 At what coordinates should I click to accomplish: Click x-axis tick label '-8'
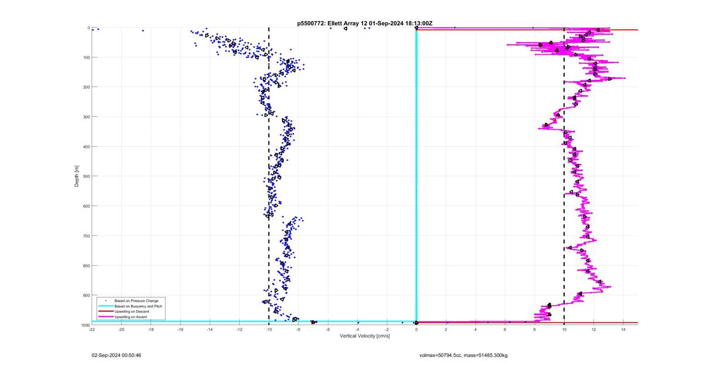298,329
